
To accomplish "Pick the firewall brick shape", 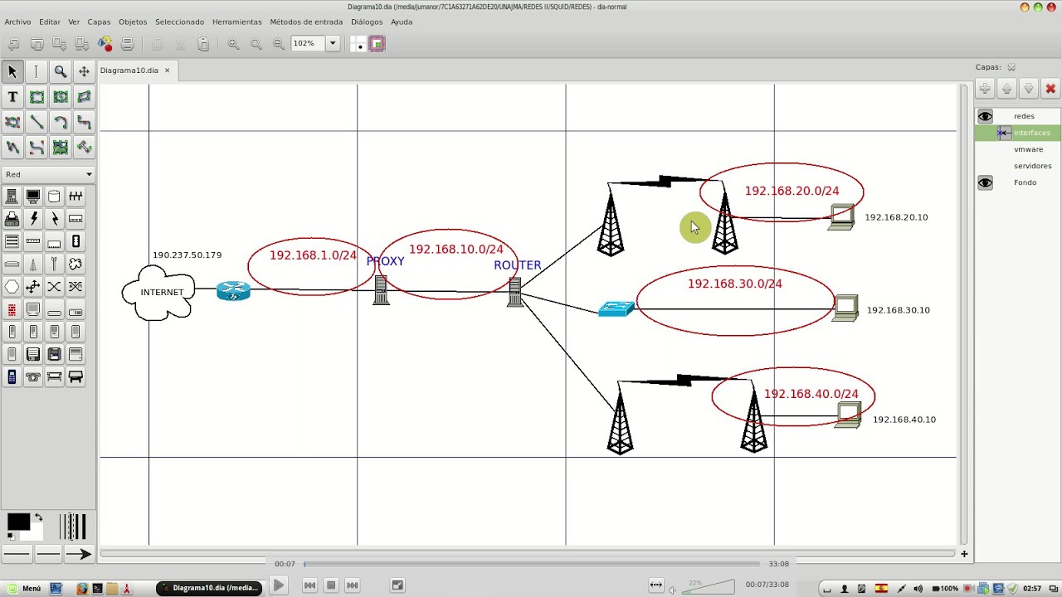I will (x=12, y=310).
